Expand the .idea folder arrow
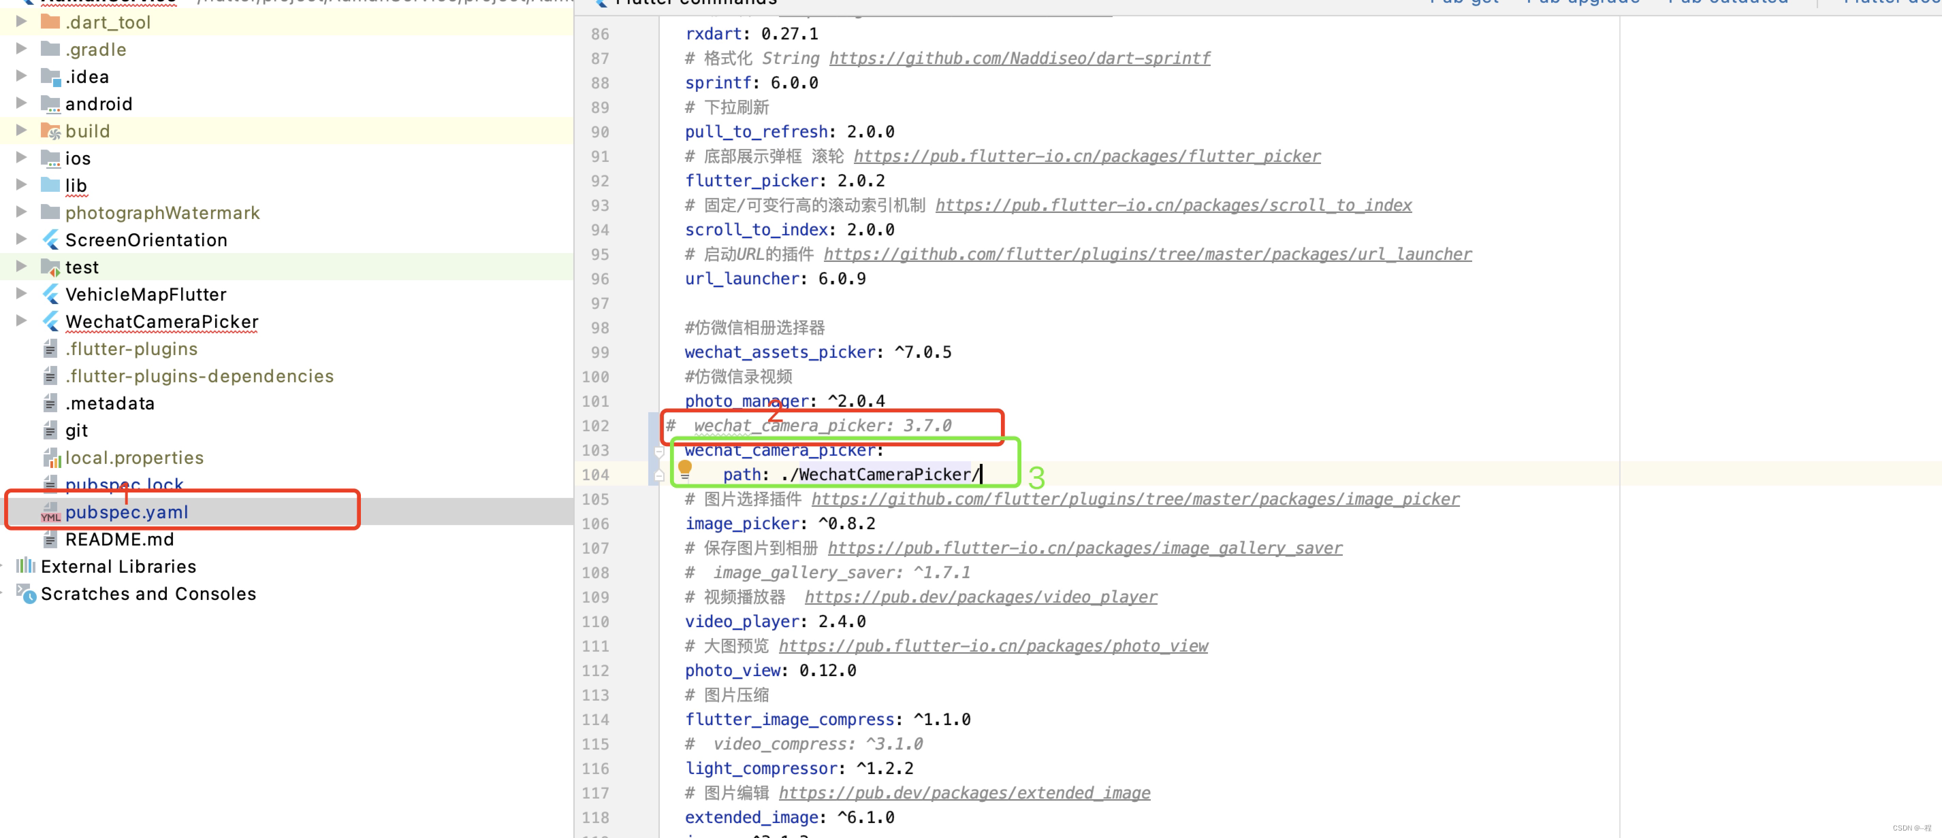Viewport: 1942px width, 838px height. click(21, 76)
